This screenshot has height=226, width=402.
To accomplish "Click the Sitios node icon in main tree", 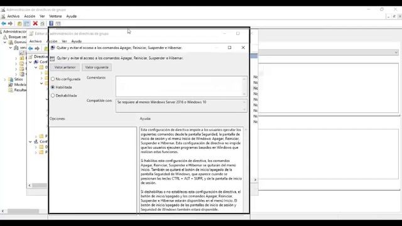I will click(11, 80).
